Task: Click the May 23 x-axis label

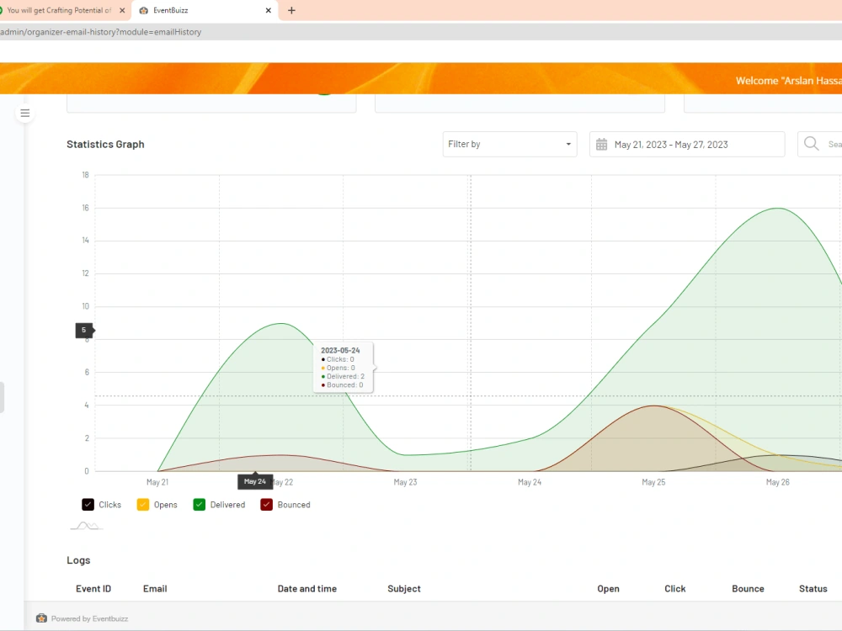Action: [x=406, y=482]
